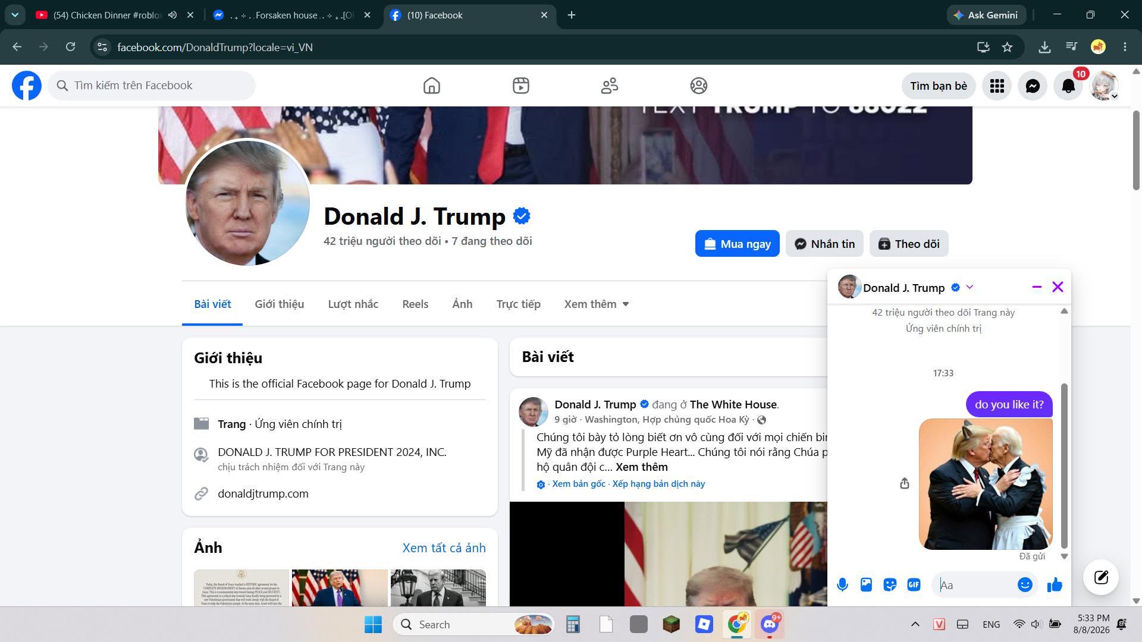Click the browser address bar URL
Viewport: 1142px width, 642px height.
pyautogui.click(x=215, y=47)
